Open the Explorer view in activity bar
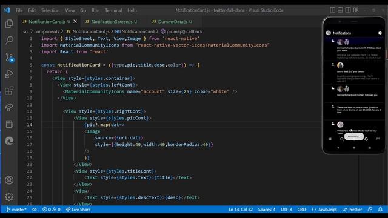The width and height of the screenshot is (388, 218). pyautogui.click(x=9, y=24)
